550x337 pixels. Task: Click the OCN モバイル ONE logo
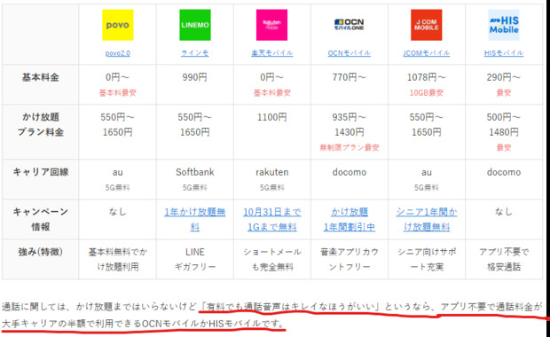(349, 24)
